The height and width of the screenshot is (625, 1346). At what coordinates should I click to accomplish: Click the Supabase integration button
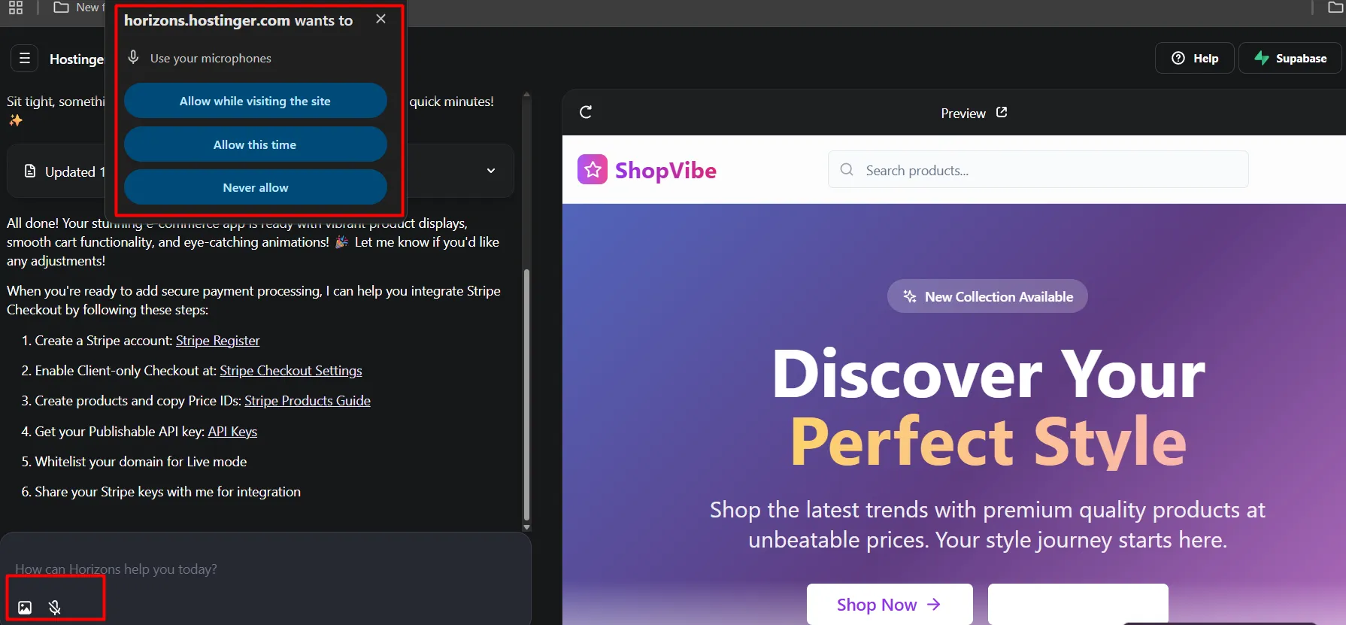click(x=1290, y=58)
